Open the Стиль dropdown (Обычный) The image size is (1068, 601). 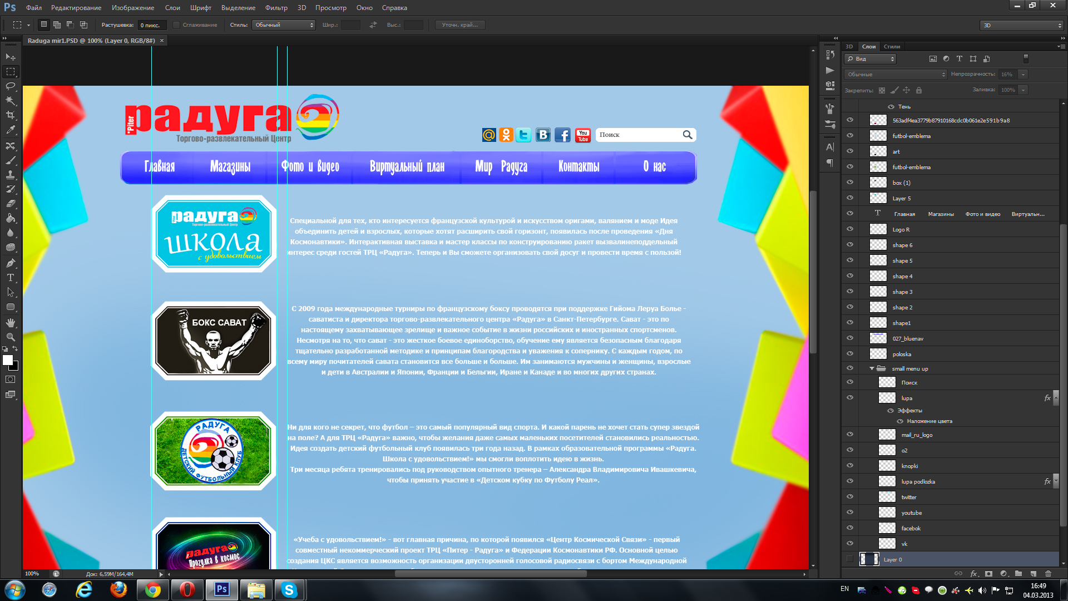tap(284, 25)
